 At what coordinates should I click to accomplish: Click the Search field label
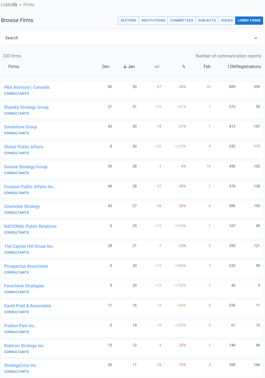point(12,38)
